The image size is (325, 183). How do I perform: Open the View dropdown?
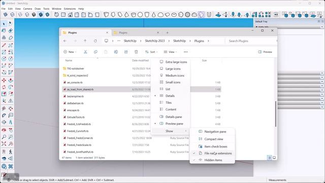[171, 52]
